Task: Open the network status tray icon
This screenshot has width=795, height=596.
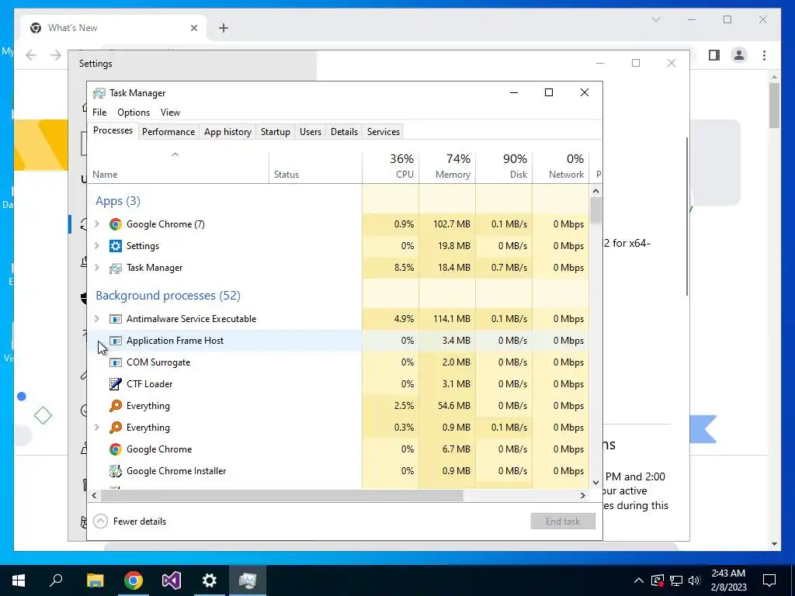Action: coord(676,580)
